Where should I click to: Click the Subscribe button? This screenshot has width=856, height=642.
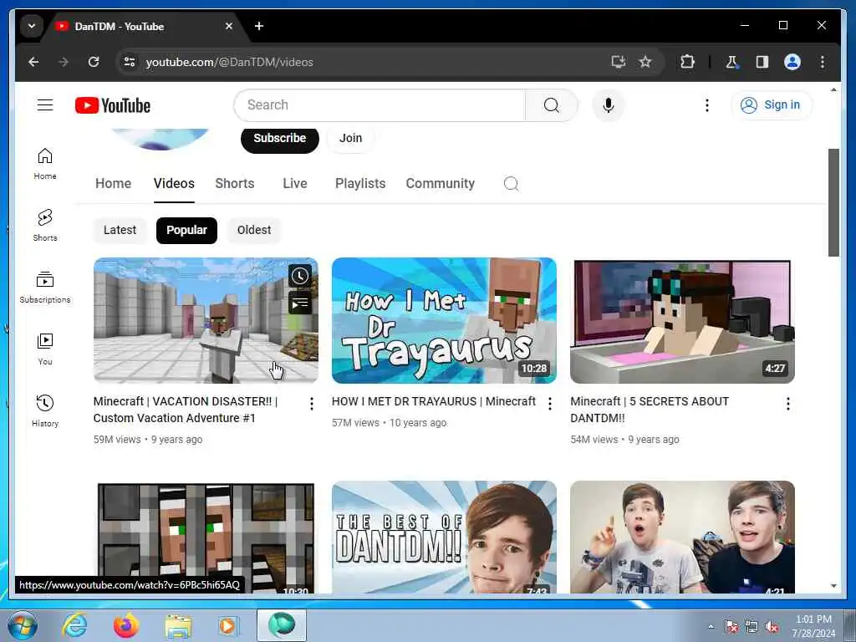point(279,139)
